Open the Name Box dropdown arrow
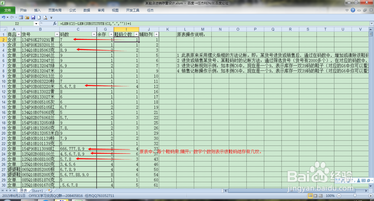The image size is (374, 201). pos(36,23)
